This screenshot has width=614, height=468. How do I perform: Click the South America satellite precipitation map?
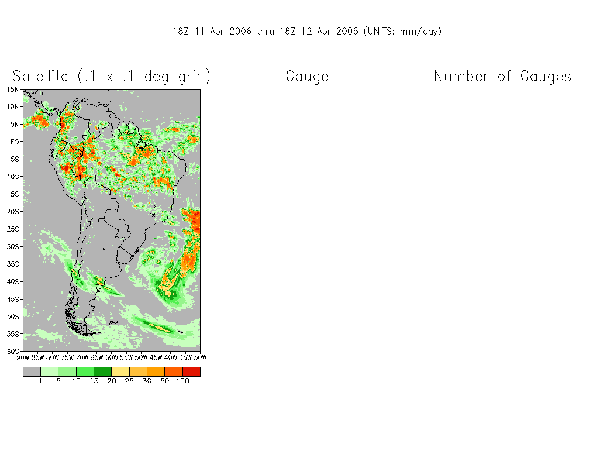(112, 220)
